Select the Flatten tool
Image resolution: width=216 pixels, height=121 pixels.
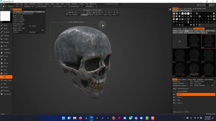point(5,87)
